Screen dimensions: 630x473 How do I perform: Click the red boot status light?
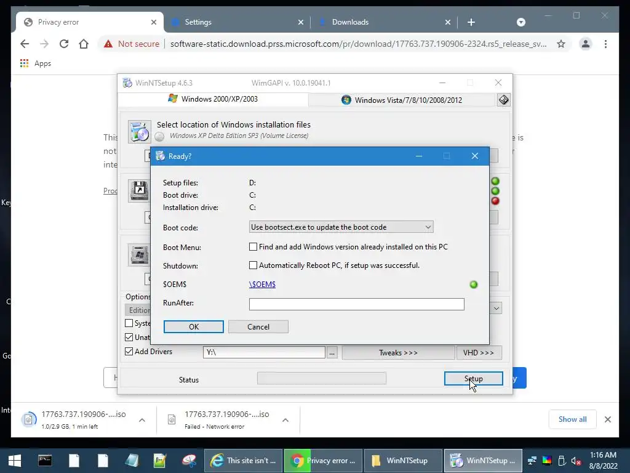pos(495,201)
